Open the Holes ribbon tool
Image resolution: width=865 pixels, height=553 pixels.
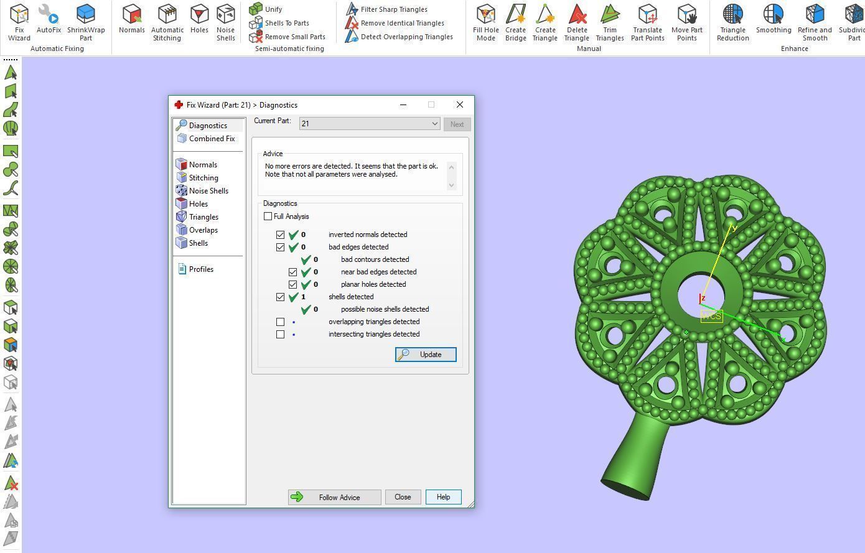[199, 19]
